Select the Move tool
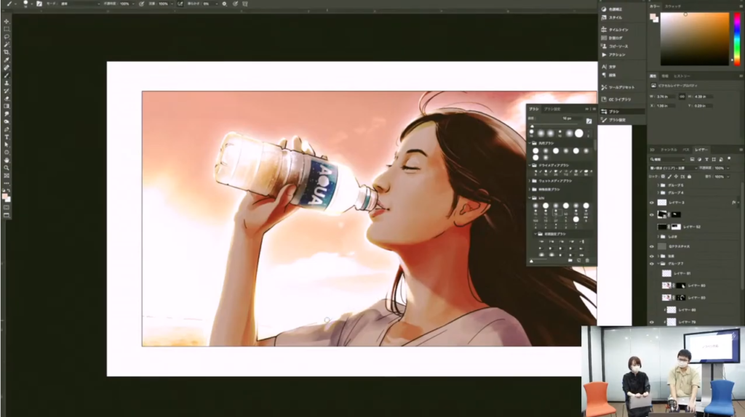The width and height of the screenshot is (745, 417). (7, 21)
